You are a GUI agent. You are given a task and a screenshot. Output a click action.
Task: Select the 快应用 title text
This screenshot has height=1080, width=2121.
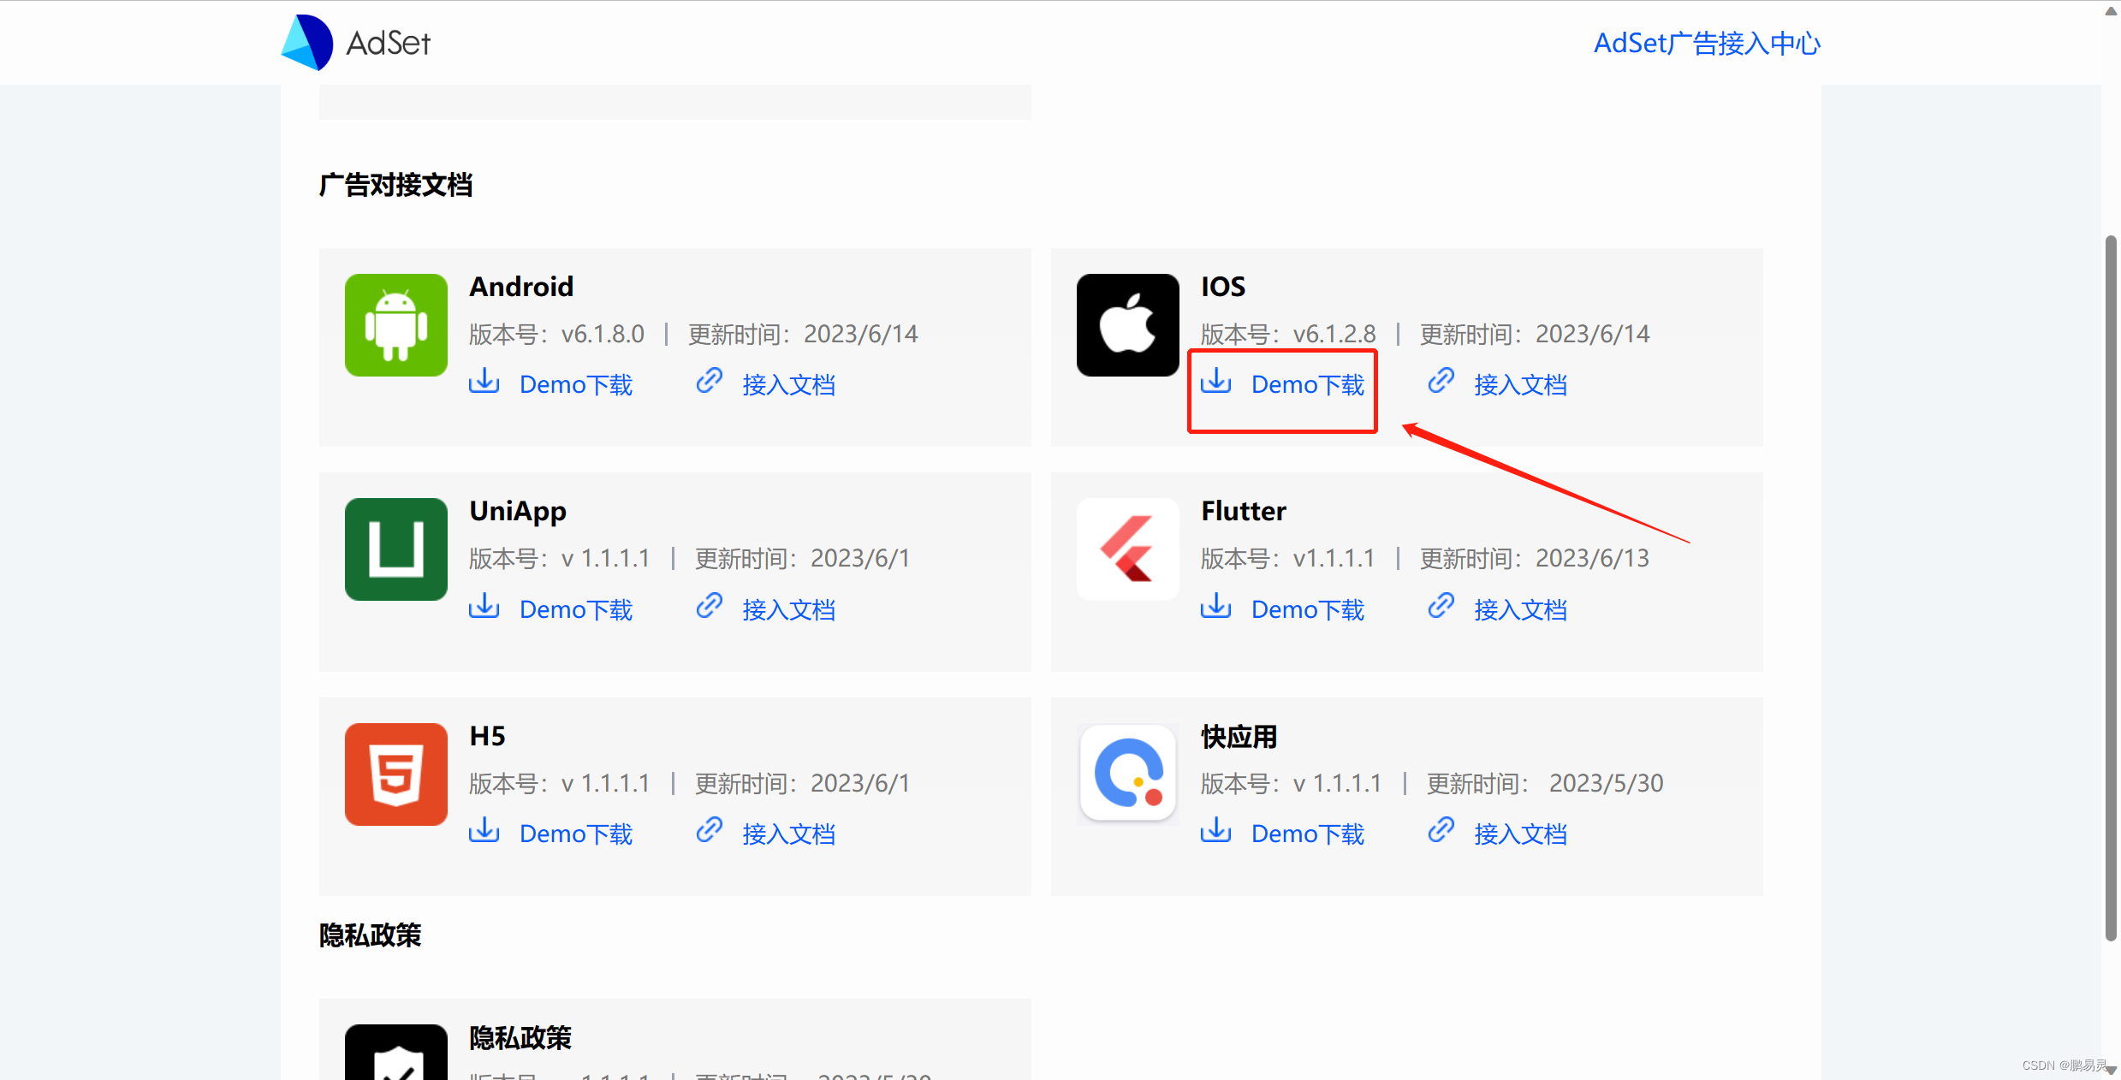[x=1239, y=737]
